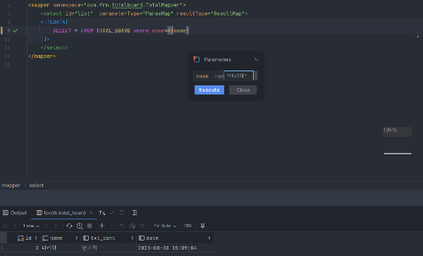
Task: Click the add row plus icon
Action: 102,226
